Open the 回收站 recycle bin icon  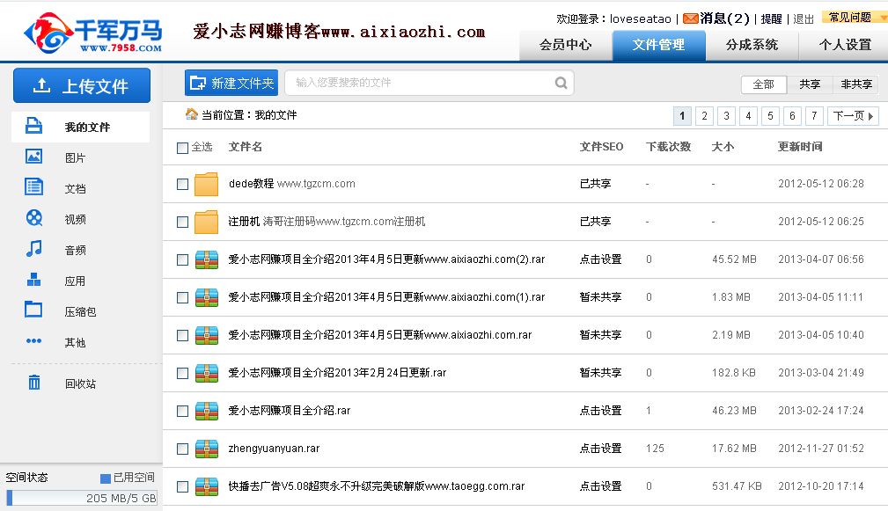coord(34,383)
